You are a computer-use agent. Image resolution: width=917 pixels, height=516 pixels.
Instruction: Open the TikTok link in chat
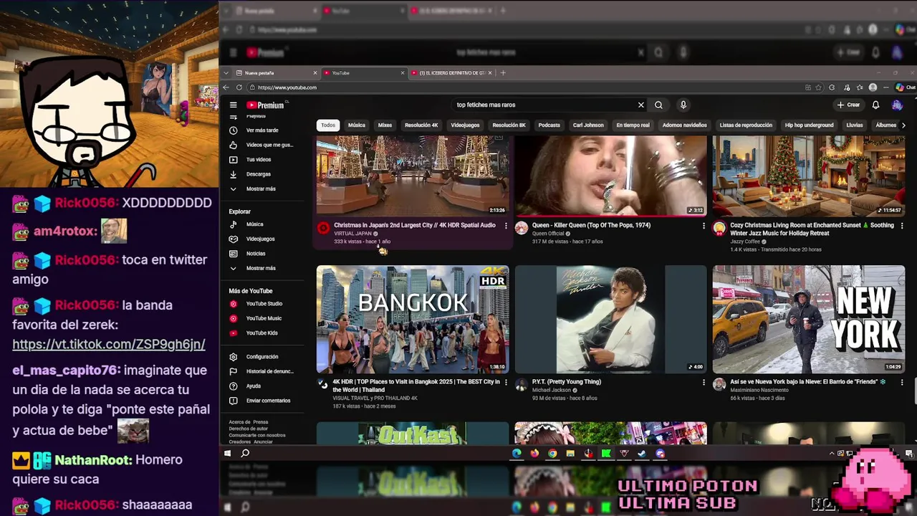tap(109, 344)
